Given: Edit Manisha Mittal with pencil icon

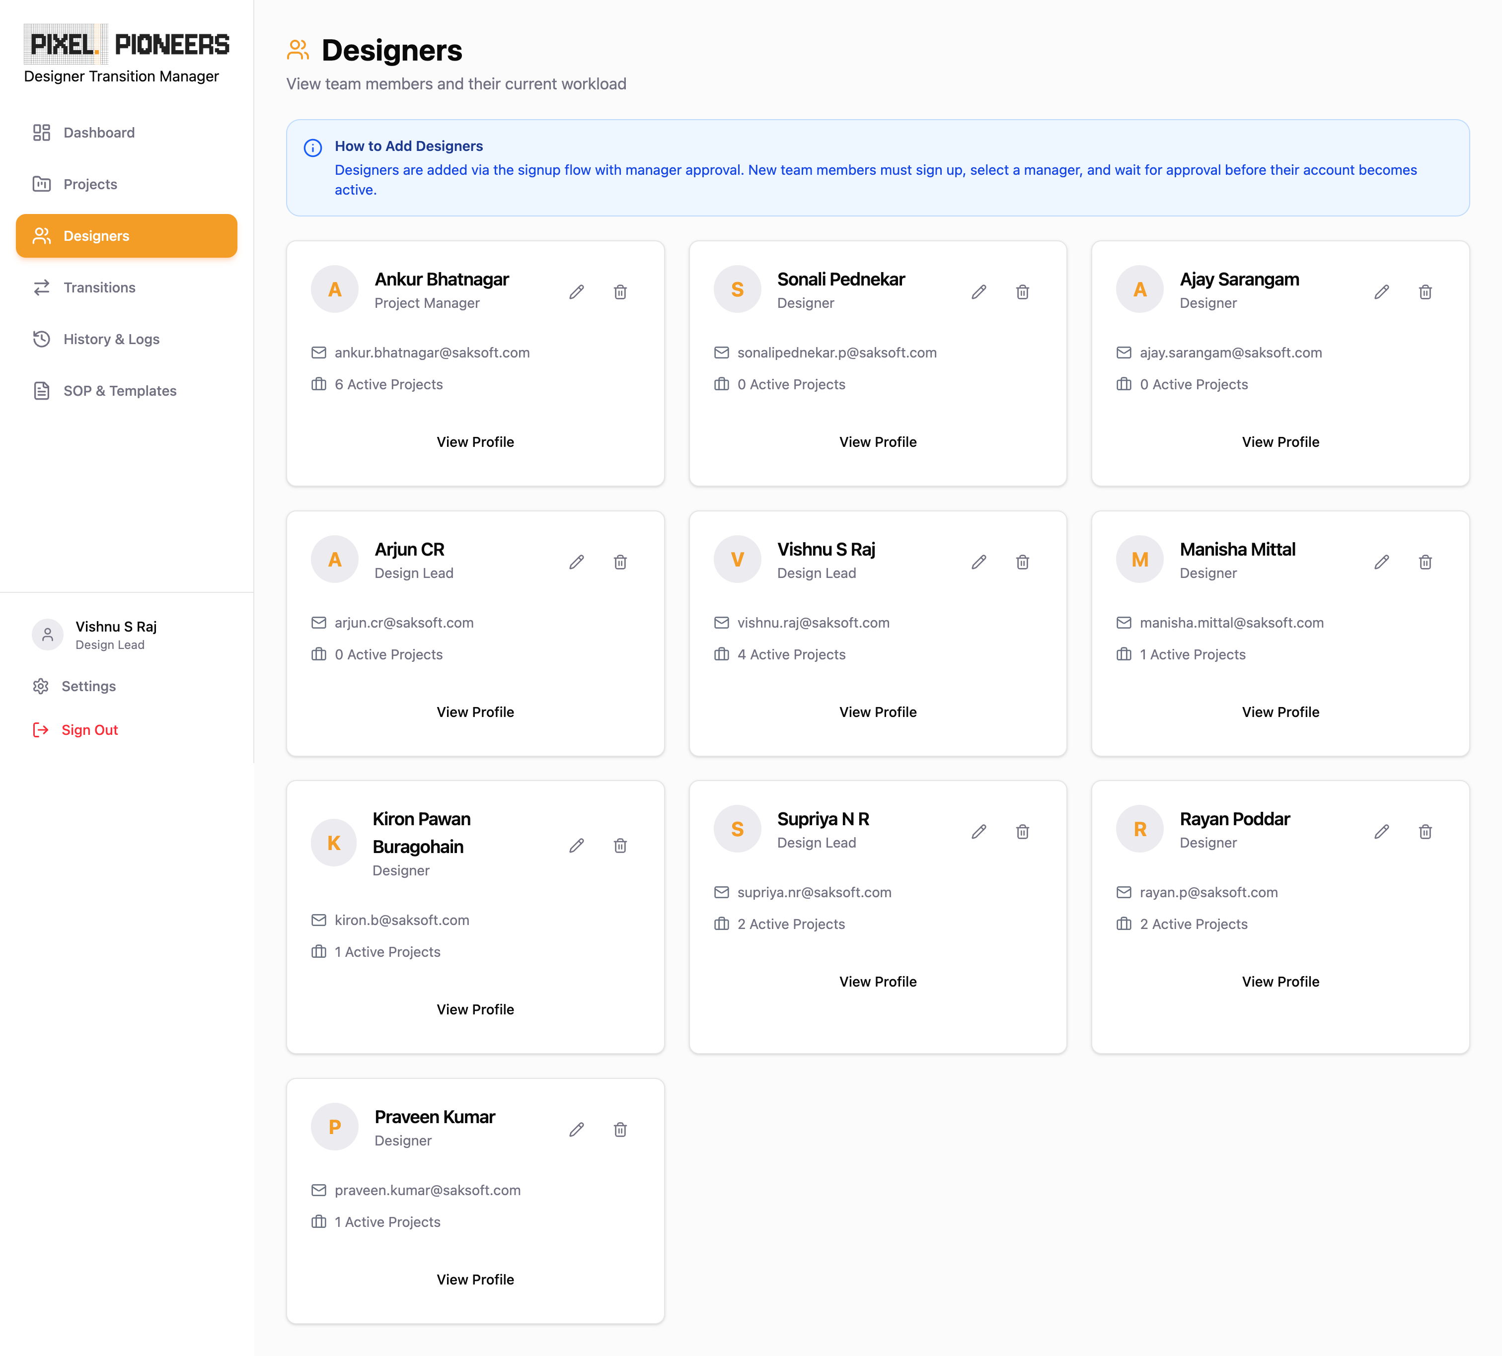Looking at the screenshot, I should [1381, 562].
